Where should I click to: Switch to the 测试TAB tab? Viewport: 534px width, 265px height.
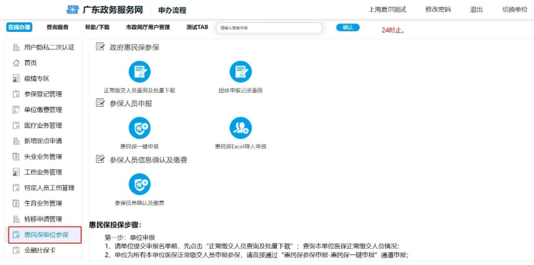click(x=197, y=27)
